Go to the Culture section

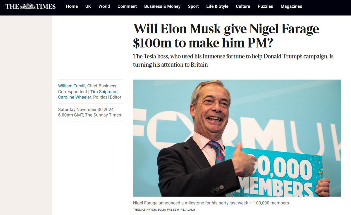click(243, 6)
